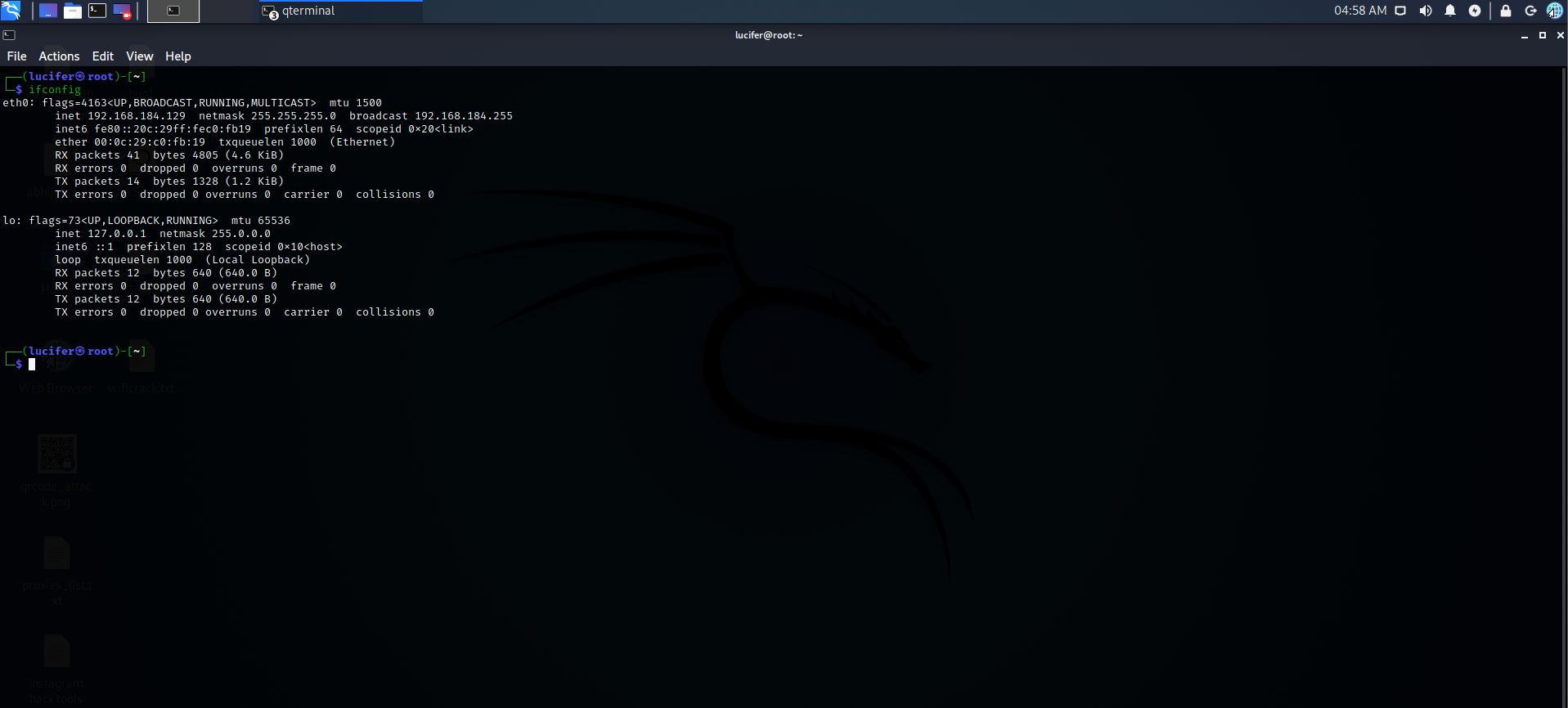This screenshot has width=1568, height=708.
Task: Click the log out arrow icon
Action: pos(1530,11)
